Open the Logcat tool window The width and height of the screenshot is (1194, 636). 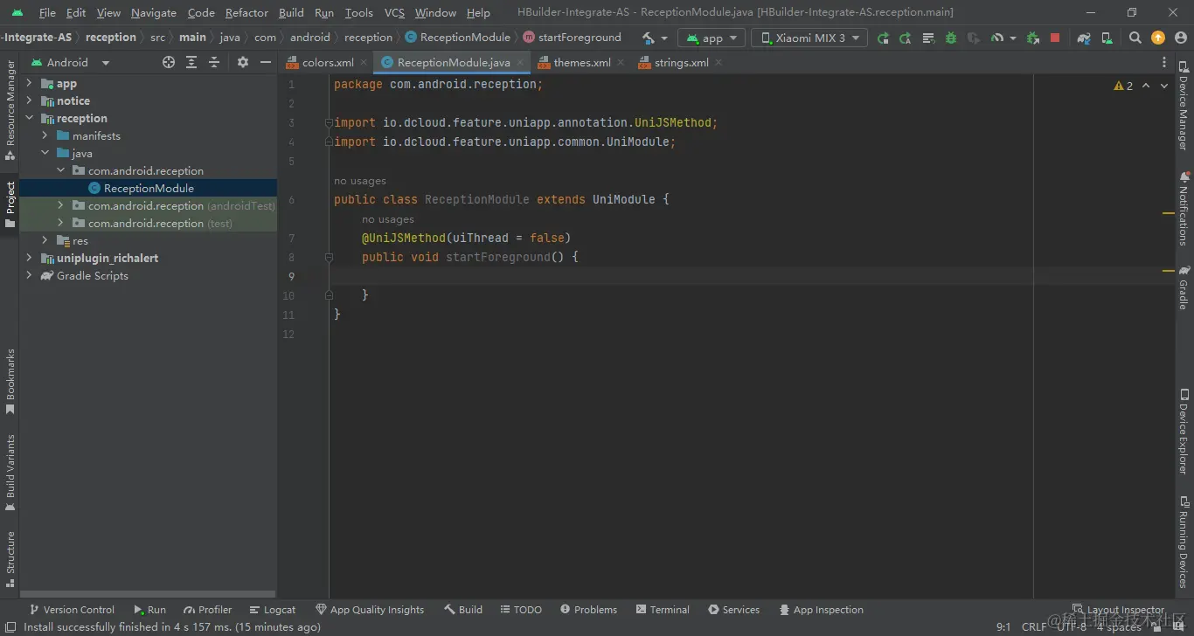tap(272, 610)
